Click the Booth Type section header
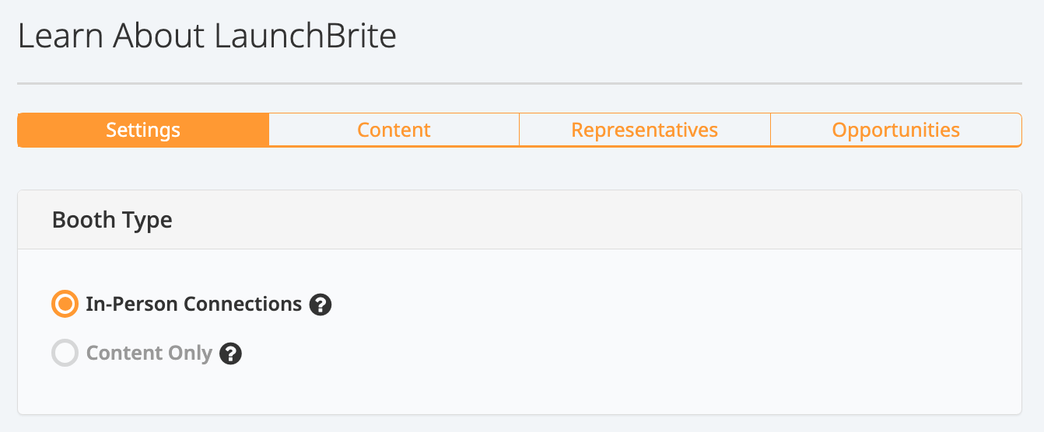 pos(112,220)
